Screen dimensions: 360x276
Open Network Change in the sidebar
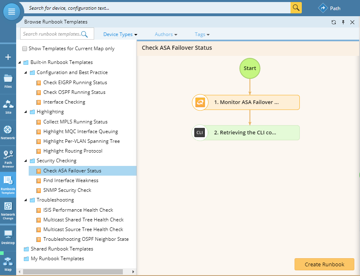(8, 210)
